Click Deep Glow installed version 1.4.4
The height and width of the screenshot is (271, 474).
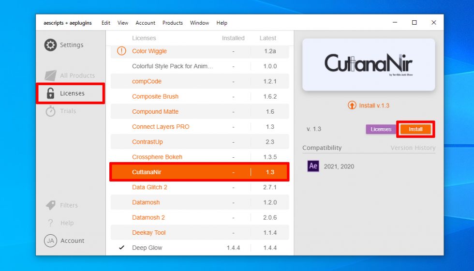point(233,248)
